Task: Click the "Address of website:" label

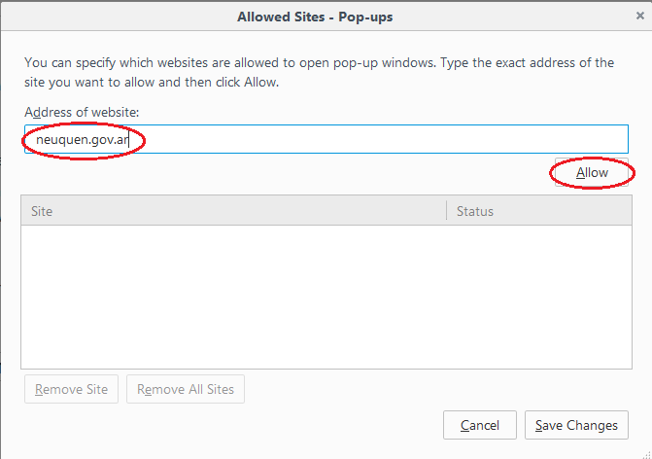Action: [x=83, y=113]
